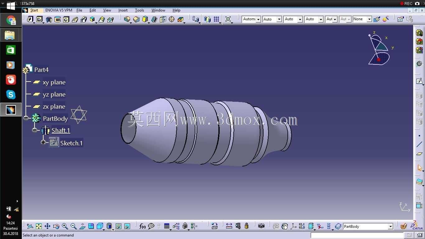Toggle manual update mode hand icon
Screen dimensions: 425x239
(x=284, y=226)
